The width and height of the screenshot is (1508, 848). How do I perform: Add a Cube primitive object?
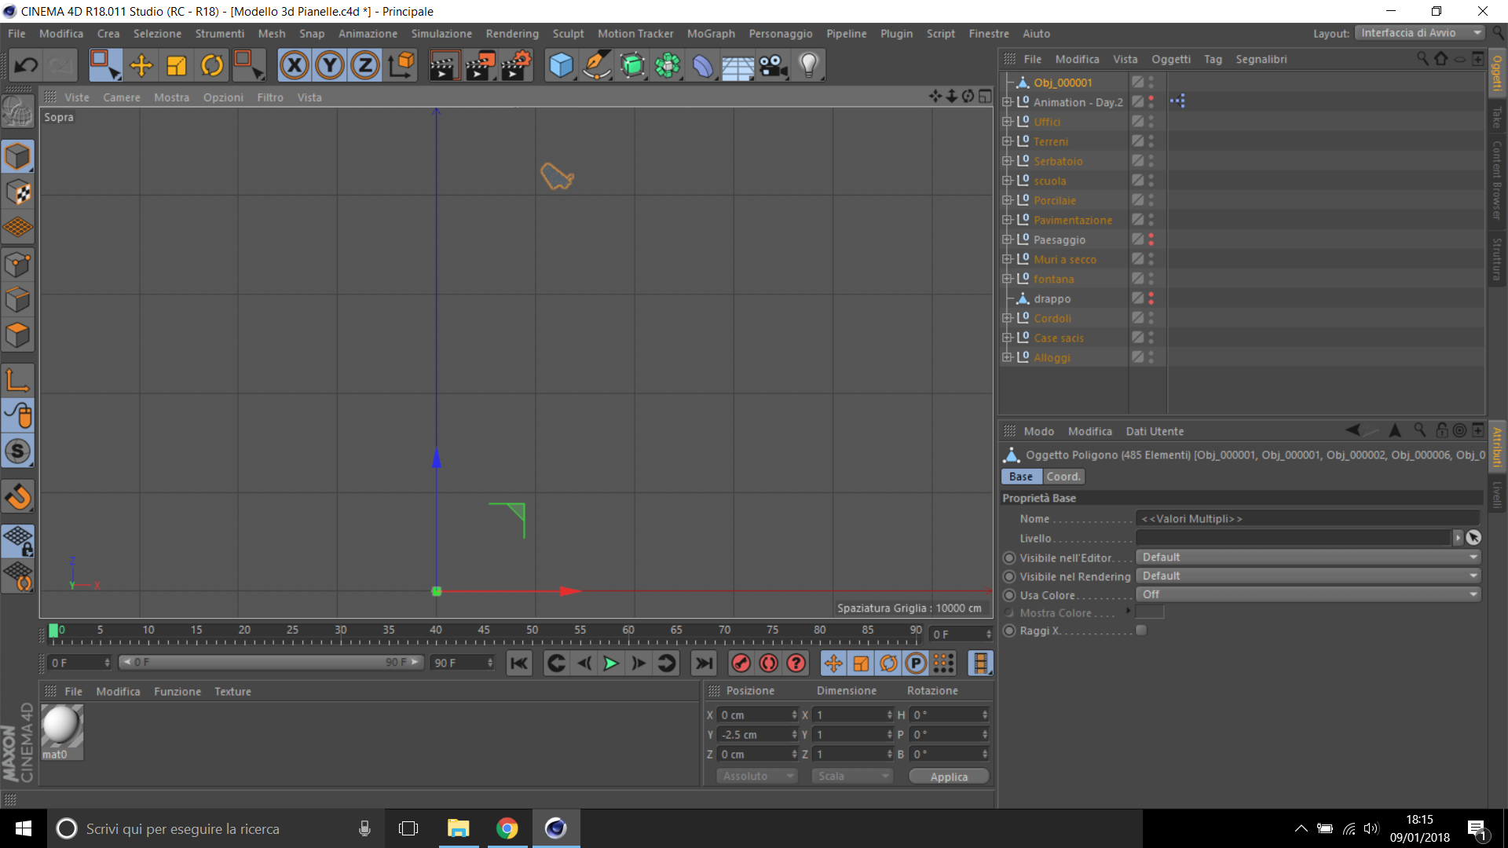point(561,66)
